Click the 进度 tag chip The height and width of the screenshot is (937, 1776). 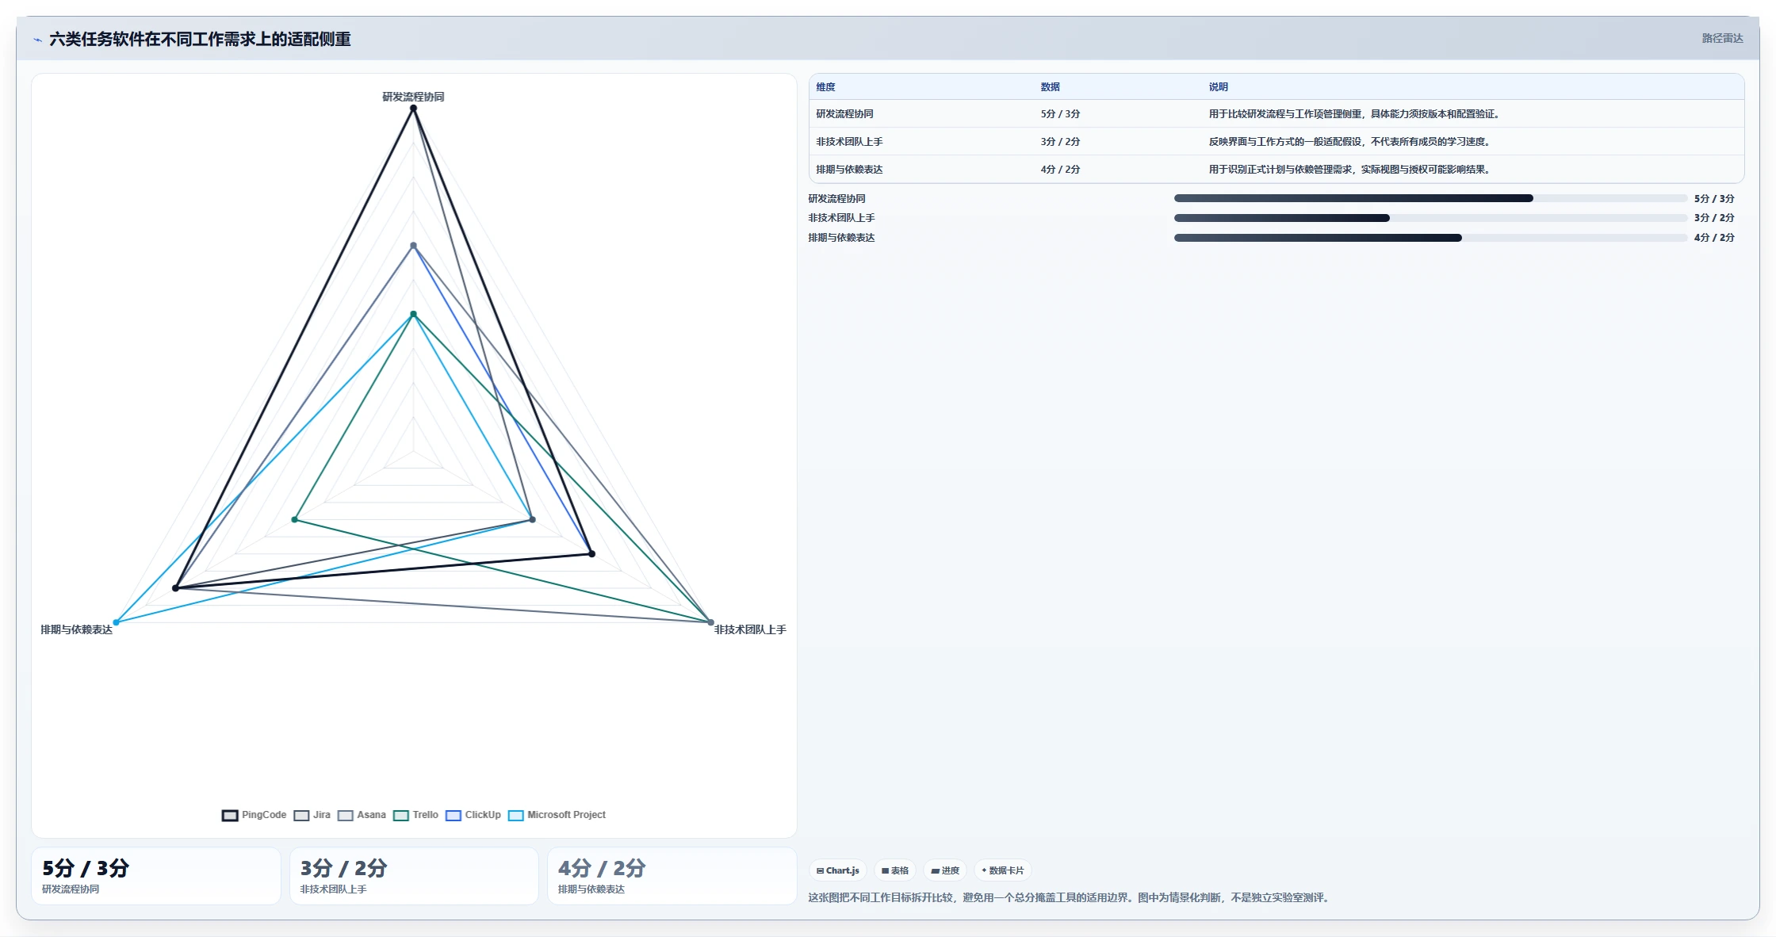tap(945, 870)
